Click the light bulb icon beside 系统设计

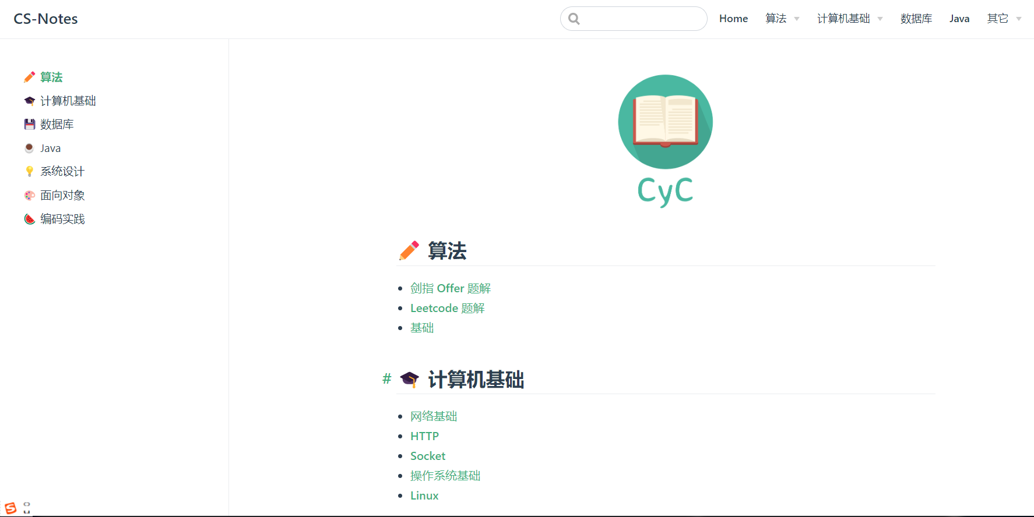(x=29, y=171)
